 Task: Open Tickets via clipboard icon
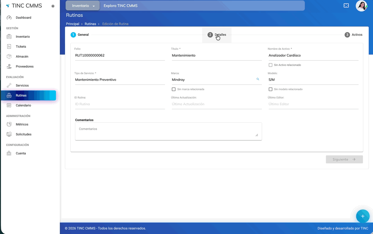(9, 46)
